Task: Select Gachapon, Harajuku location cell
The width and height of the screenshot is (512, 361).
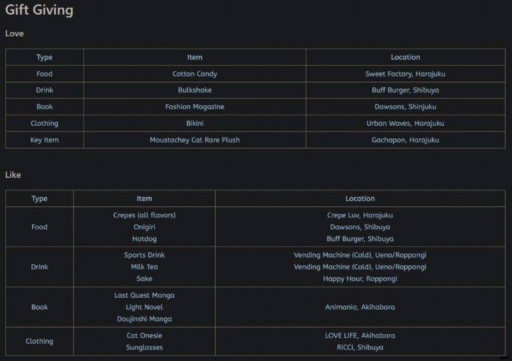Action: click(405, 140)
